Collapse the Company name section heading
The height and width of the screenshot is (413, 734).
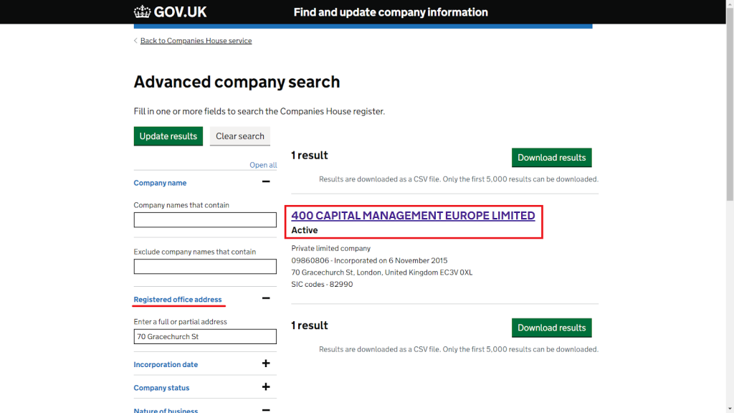(x=160, y=183)
